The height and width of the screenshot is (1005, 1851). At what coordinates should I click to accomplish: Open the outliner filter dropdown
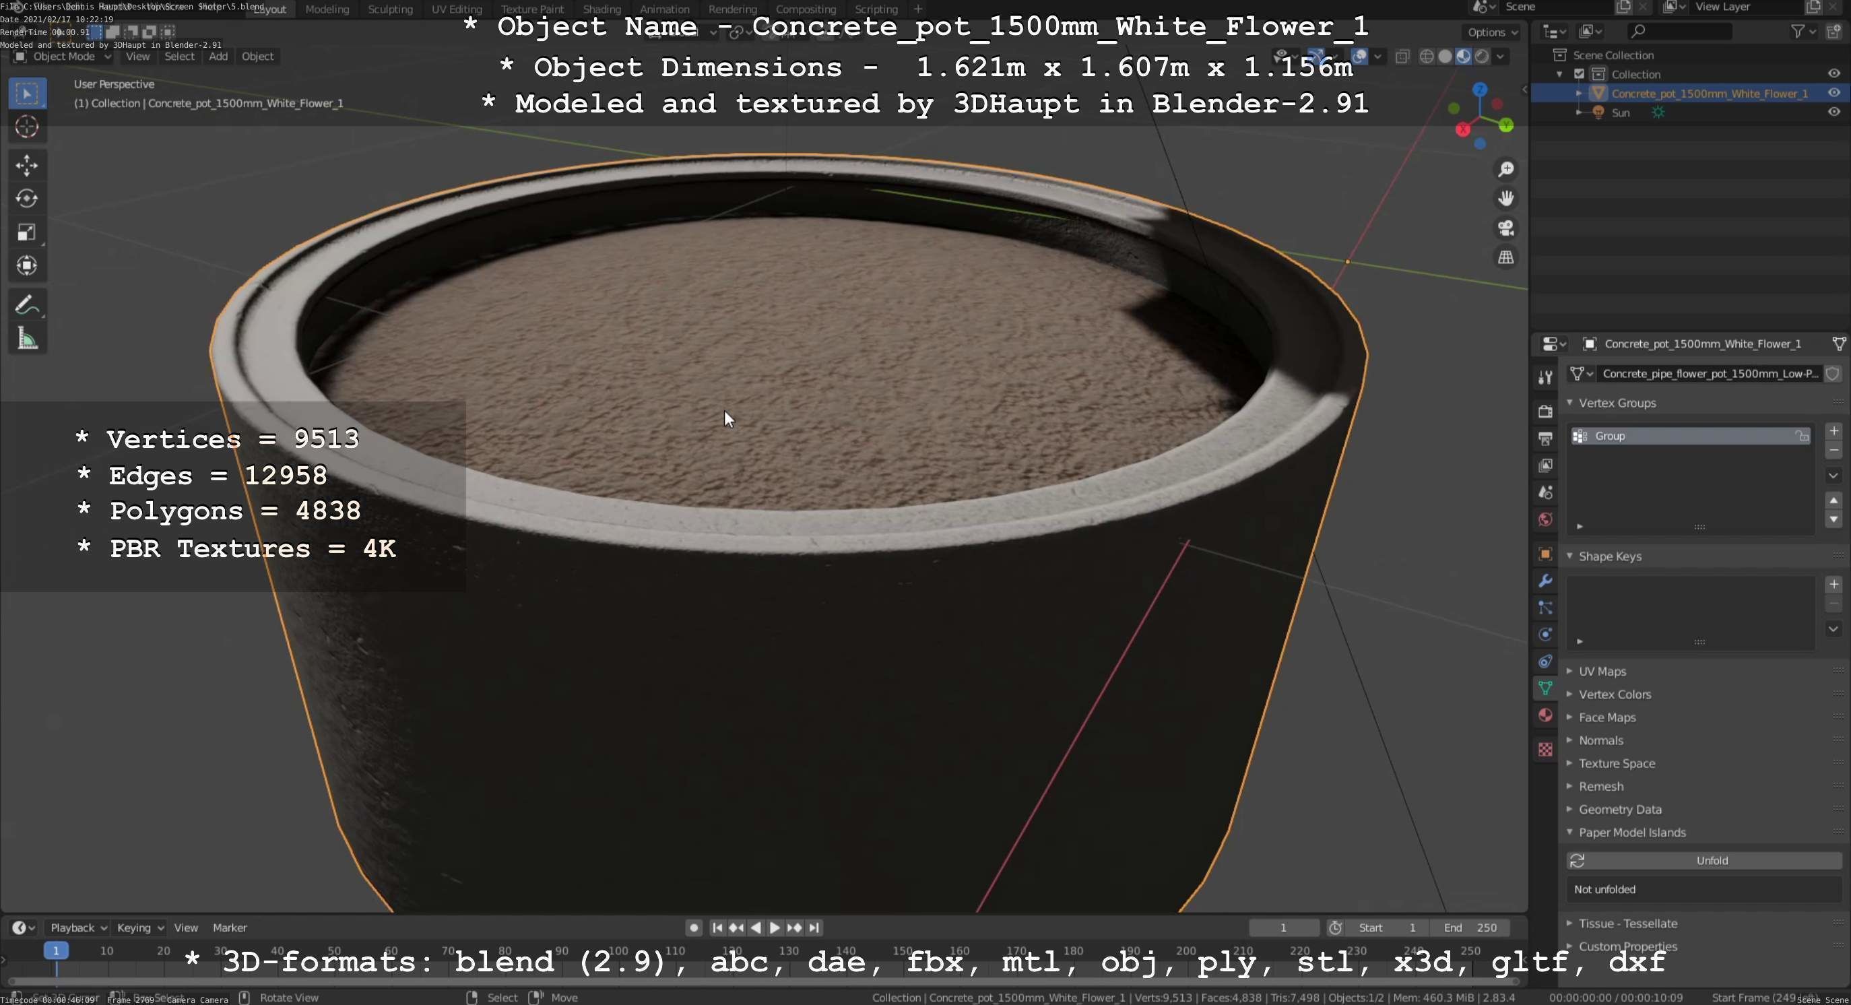(1804, 31)
